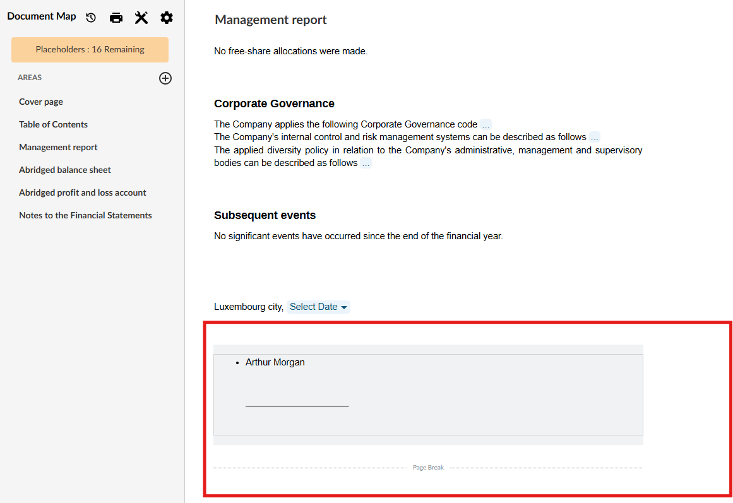The height and width of the screenshot is (503, 733).
Task: Click the print icon
Action: 116,18
